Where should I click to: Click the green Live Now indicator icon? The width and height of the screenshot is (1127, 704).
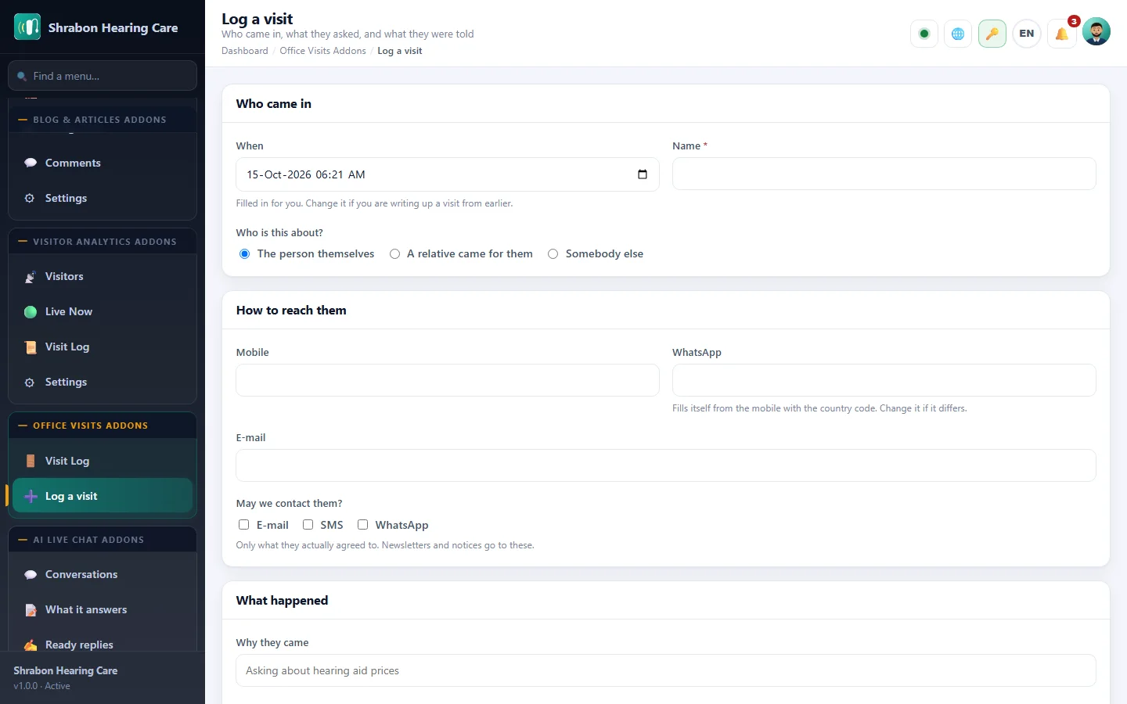pos(31,312)
